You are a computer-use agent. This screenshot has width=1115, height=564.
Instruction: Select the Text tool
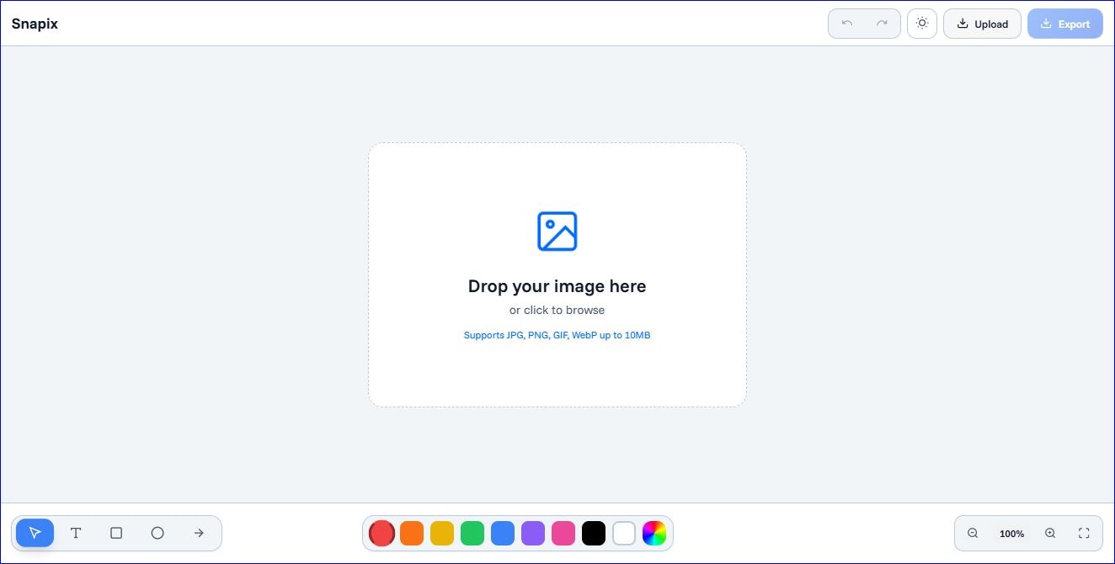(75, 533)
